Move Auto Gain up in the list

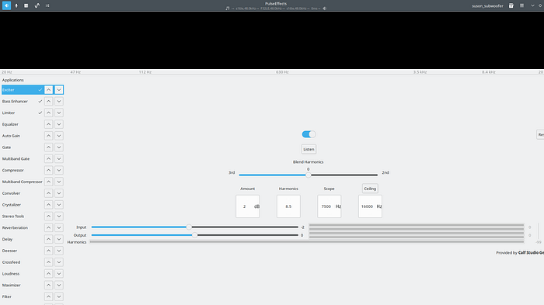click(x=48, y=136)
